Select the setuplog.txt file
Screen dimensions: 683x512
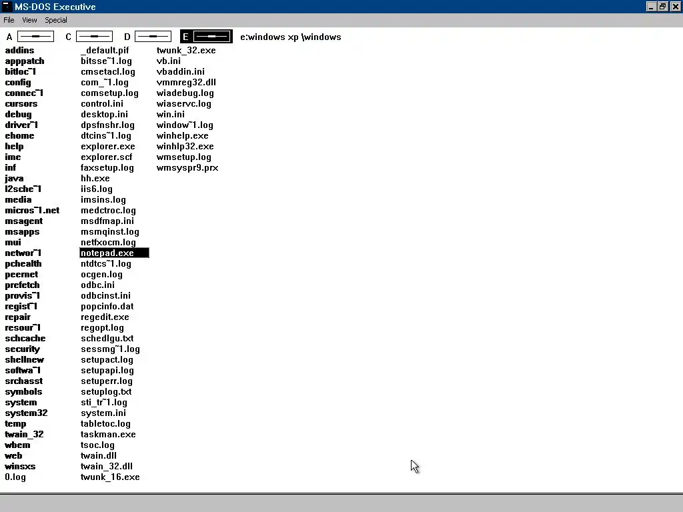pos(106,392)
